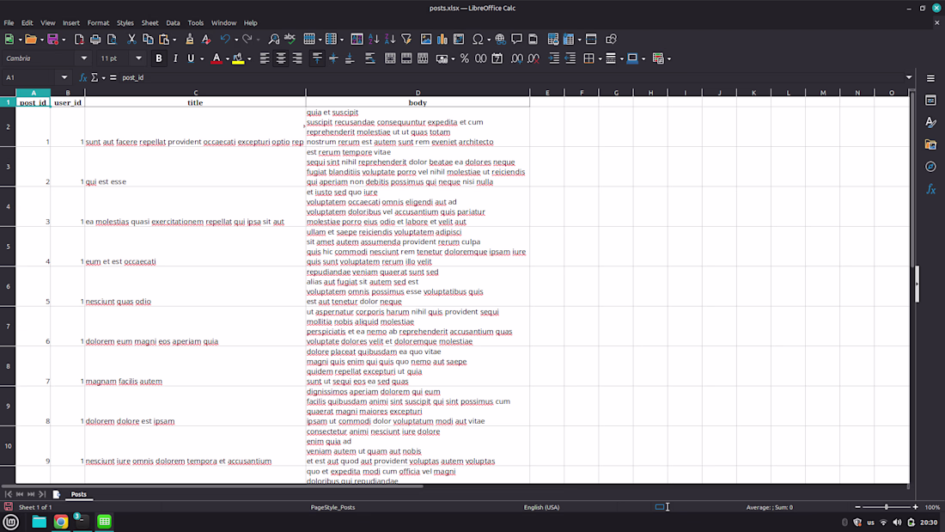This screenshot has width=945, height=532.
Task: Click the Clone Formatting paintbrush icon
Action: click(190, 40)
